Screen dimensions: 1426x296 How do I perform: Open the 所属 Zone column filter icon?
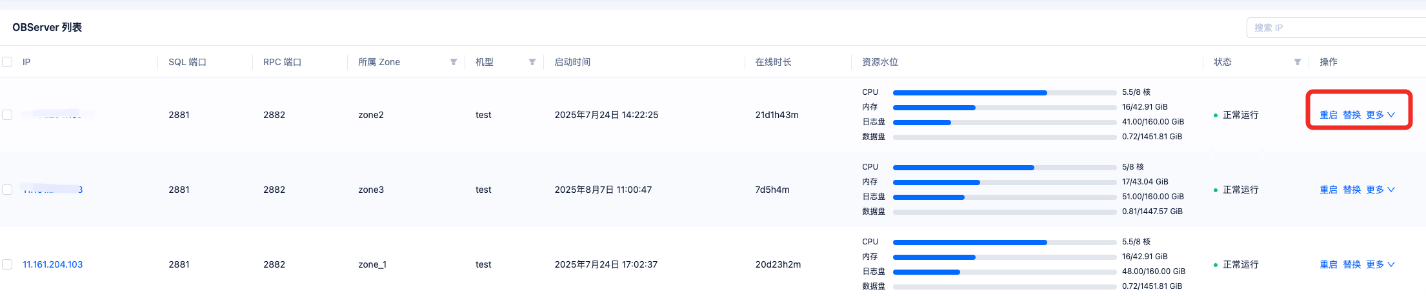coord(454,62)
